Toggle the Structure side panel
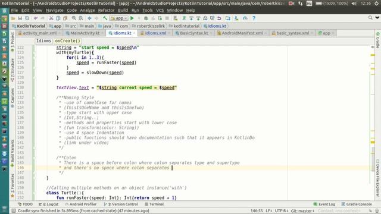Screen dimensions: 381x214 click(x=13, y=70)
